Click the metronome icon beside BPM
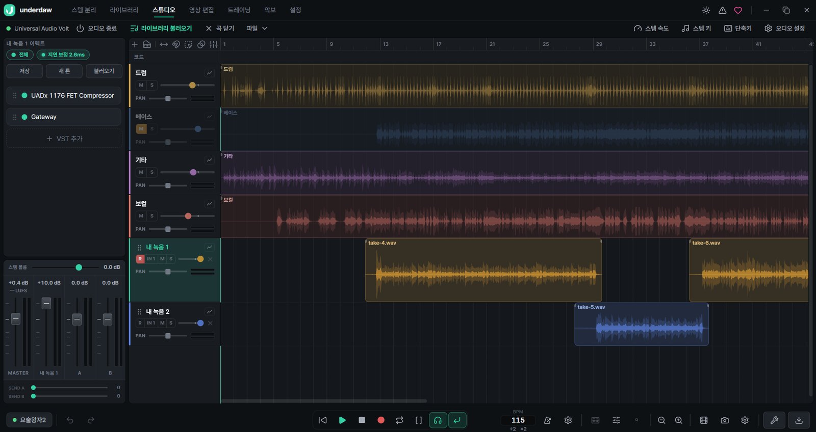 point(548,420)
